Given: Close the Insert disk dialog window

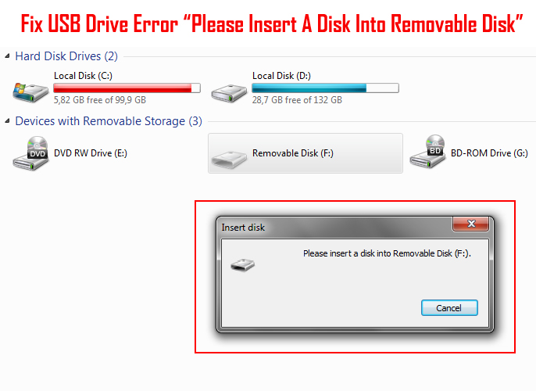Looking at the screenshot, I should (x=470, y=224).
